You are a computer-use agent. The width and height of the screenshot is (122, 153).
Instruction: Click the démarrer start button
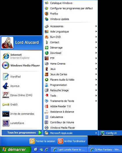[x=15, y=150]
